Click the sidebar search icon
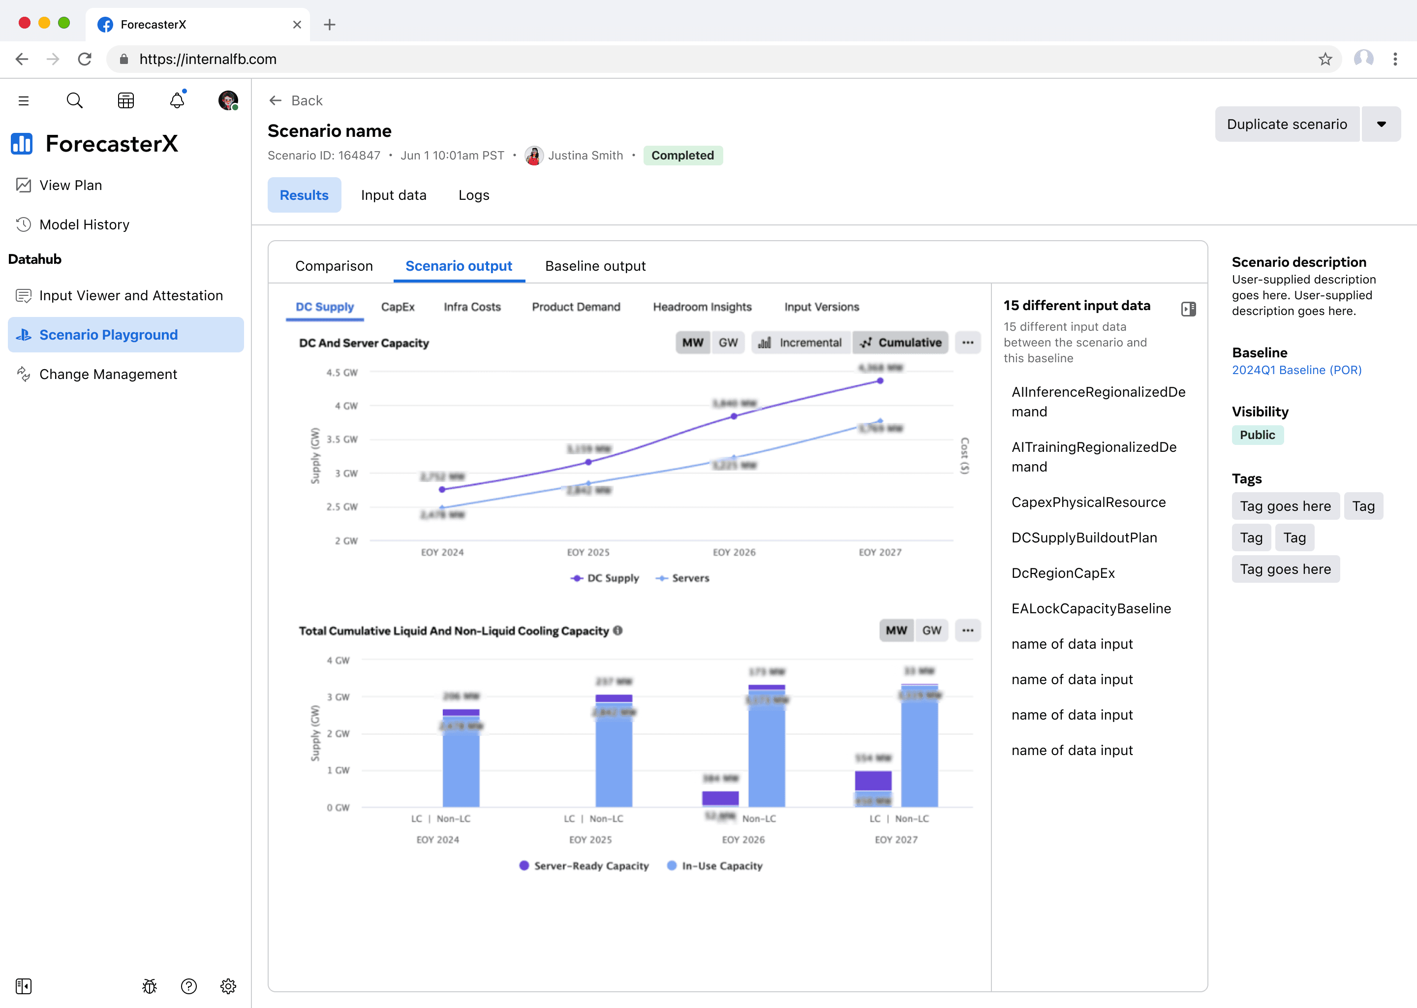The height and width of the screenshot is (1008, 1417). tap(74, 100)
